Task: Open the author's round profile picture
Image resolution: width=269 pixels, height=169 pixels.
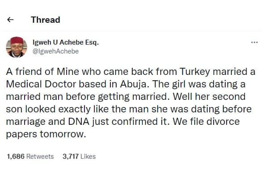Action: [17, 47]
